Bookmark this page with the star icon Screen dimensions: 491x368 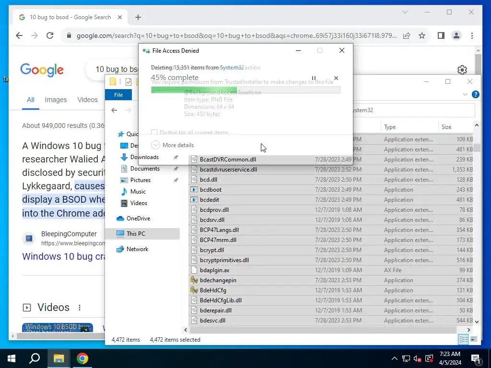[422, 35]
